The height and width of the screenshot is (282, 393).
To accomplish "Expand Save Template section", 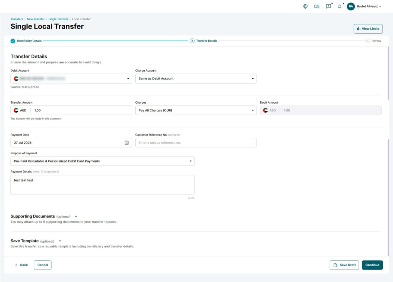I will [60, 241].
